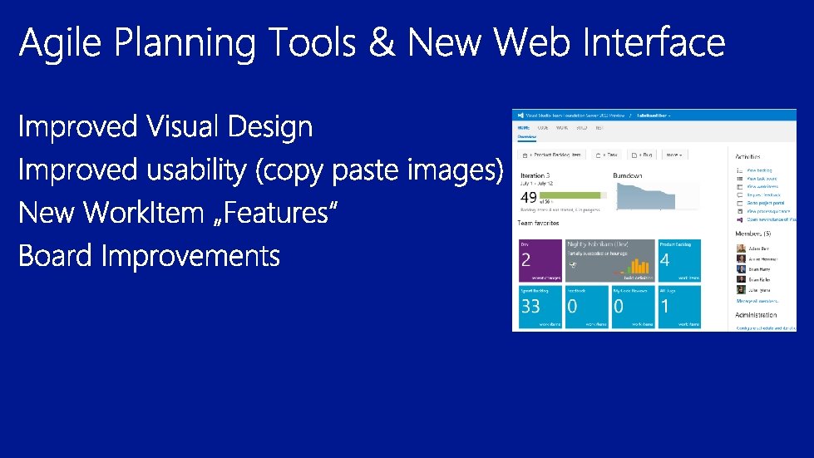This screenshot has width=814, height=458.
Task: Click the fifth member avatar in Members list
Action: point(741,290)
